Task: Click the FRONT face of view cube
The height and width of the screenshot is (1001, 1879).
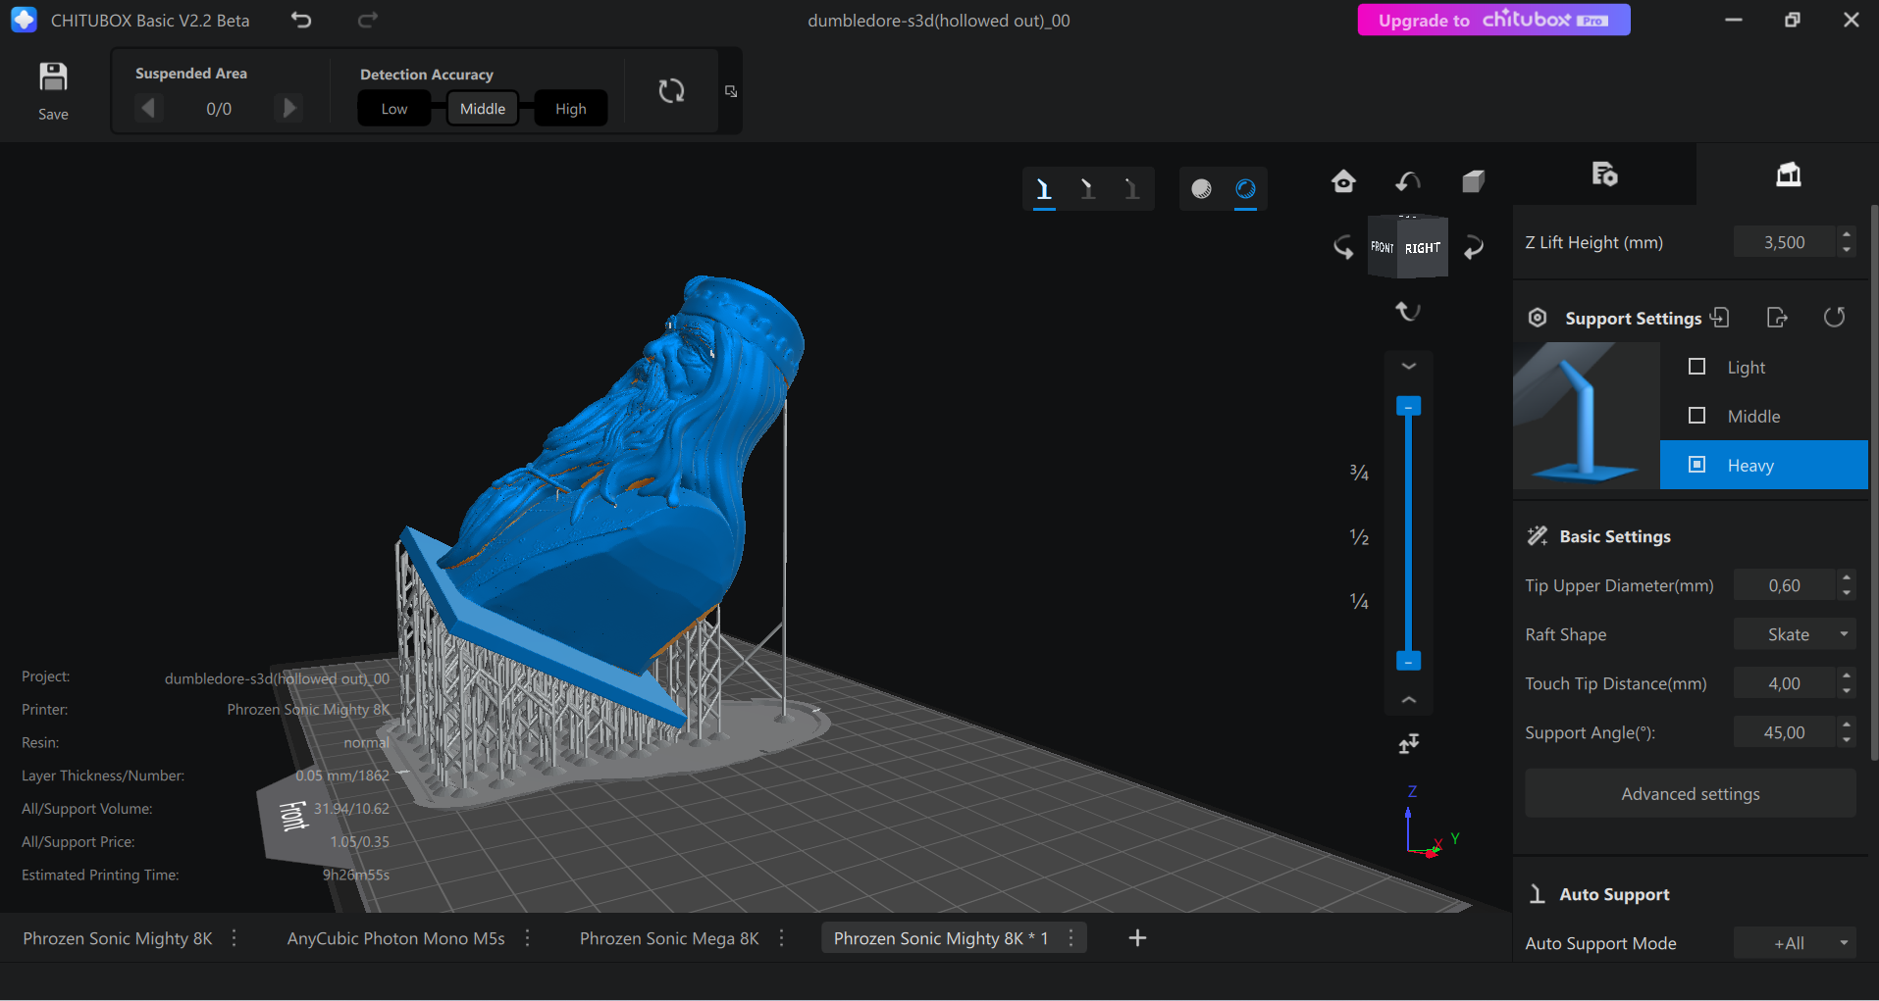Action: [1383, 247]
